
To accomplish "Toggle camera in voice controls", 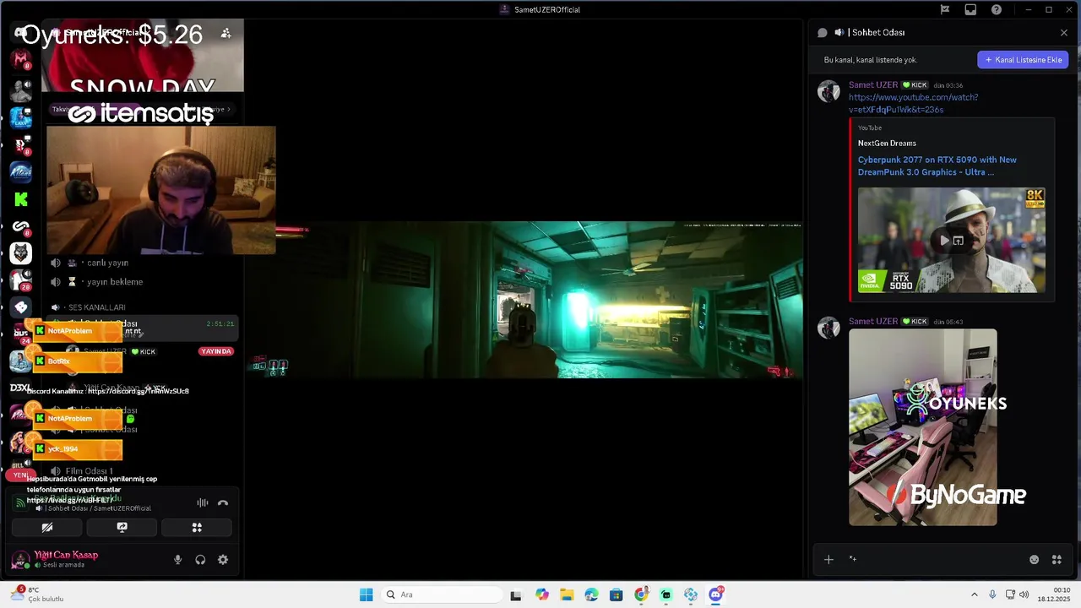I will 47,528.
